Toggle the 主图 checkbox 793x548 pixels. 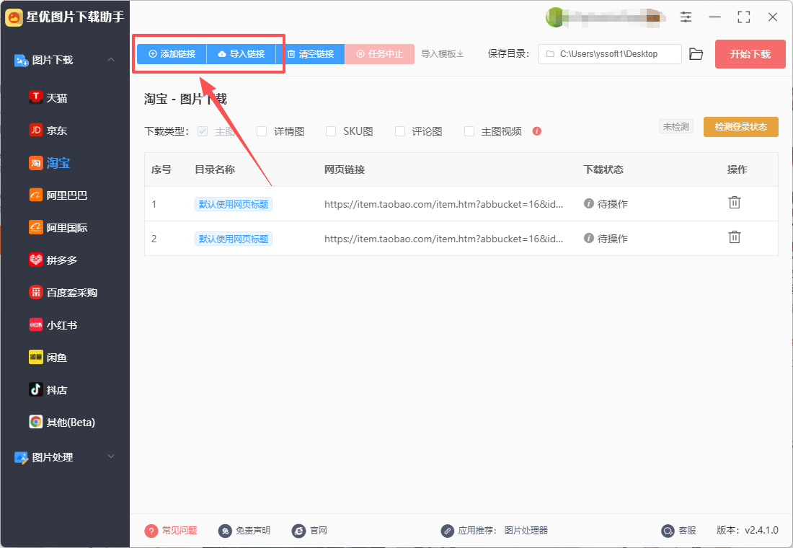coord(203,131)
